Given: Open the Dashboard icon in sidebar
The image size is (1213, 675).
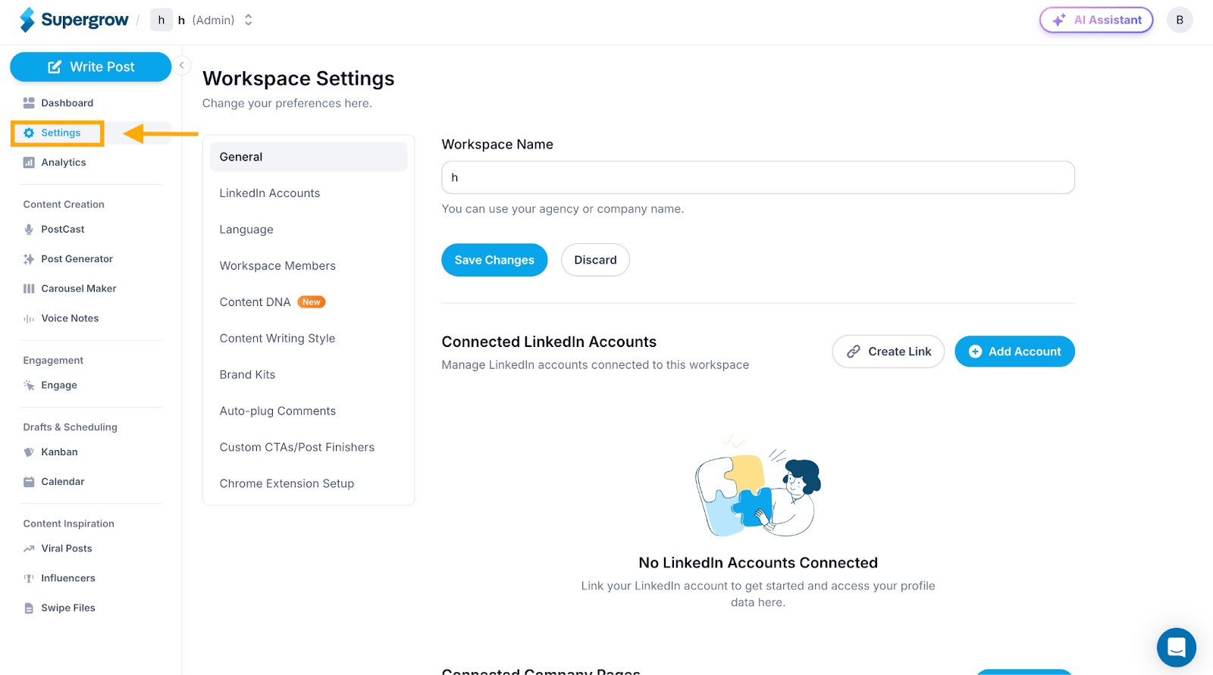Looking at the screenshot, I should 29,103.
